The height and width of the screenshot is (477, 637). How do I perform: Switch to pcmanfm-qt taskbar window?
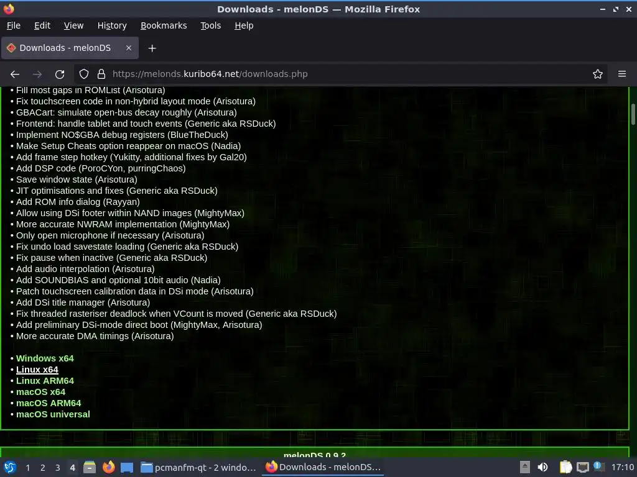tap(198, 467)
